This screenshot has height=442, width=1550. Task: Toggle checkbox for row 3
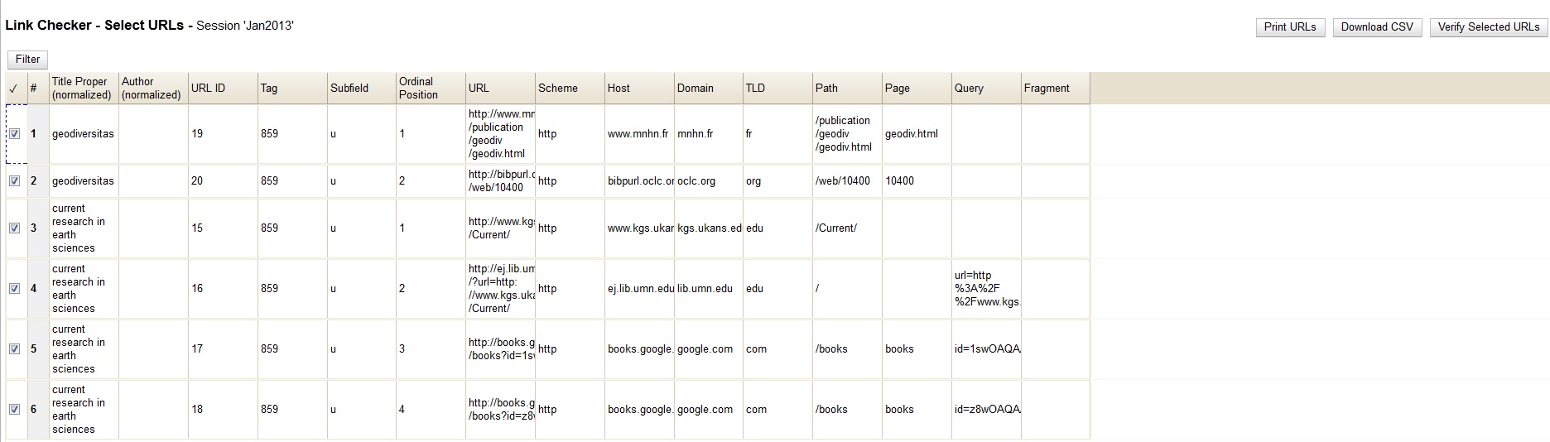[x=14, y=228]
